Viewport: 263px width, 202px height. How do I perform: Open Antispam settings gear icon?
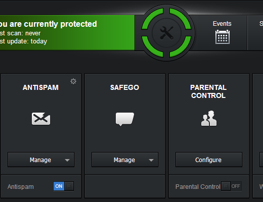[x=73, y=81]
